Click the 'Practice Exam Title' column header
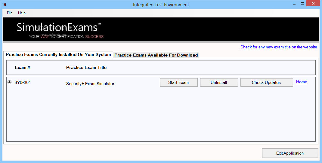 tap(86, 67)
